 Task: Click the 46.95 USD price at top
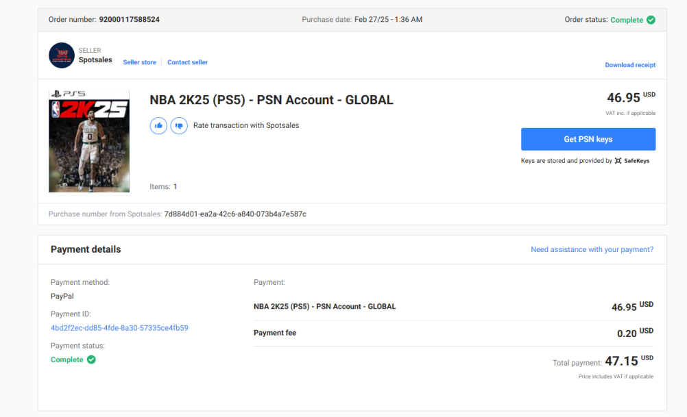(x=631, y=97)
